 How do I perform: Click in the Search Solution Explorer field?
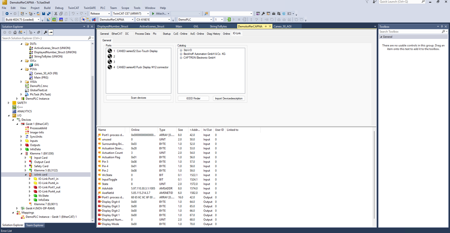click(x=45, y=38)
